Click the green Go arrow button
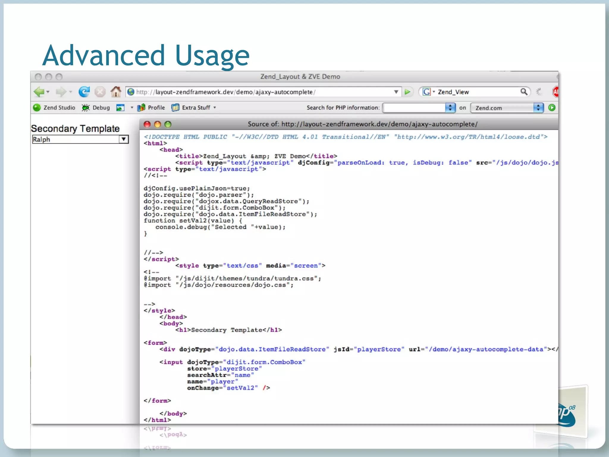 tap(407, 92)
